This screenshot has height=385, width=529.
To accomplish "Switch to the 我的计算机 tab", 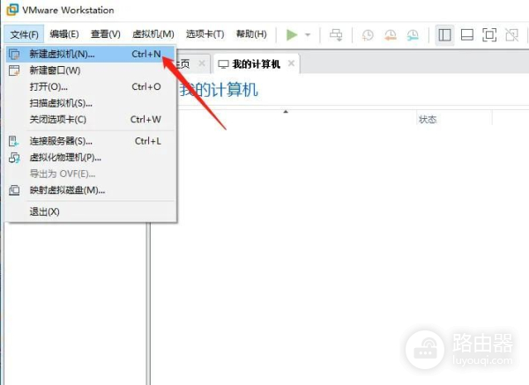I will click(256, 63).
